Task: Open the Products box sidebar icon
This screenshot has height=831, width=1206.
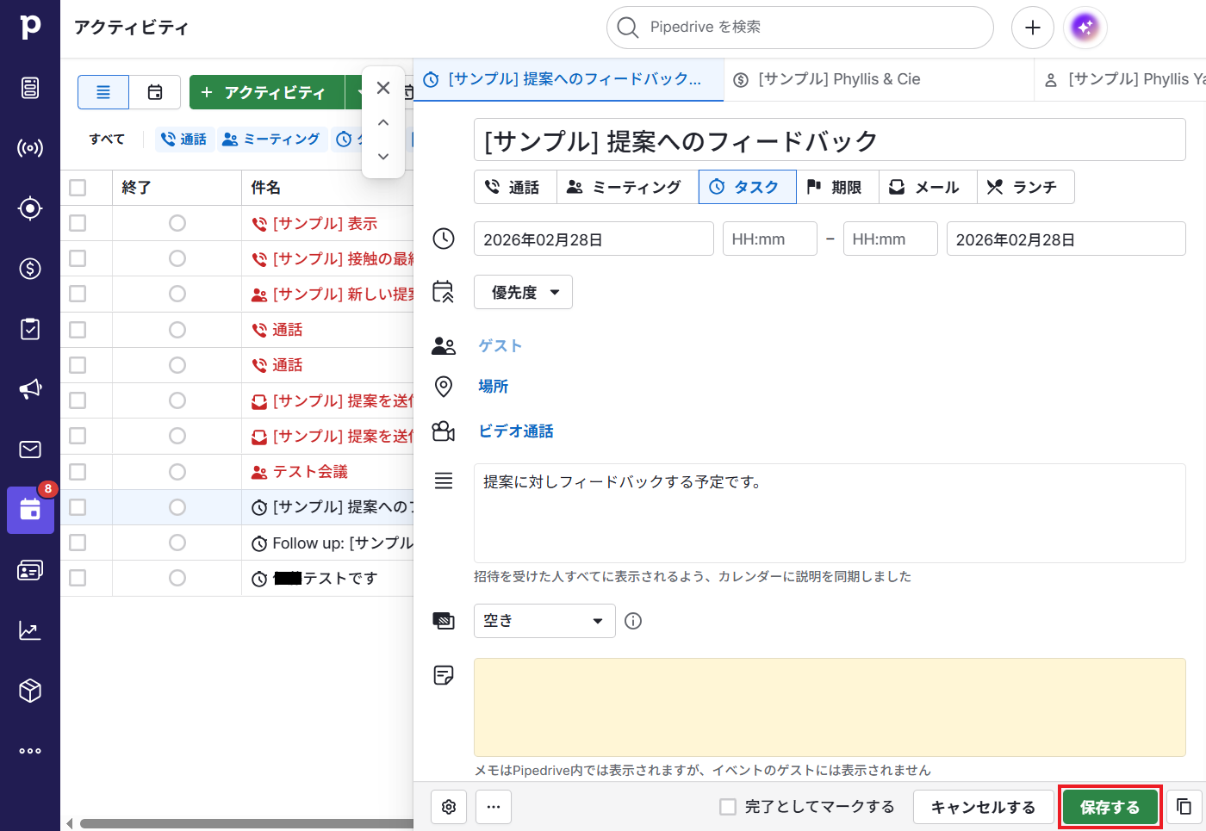Action: pyautogui.click(x=30, y=691)
